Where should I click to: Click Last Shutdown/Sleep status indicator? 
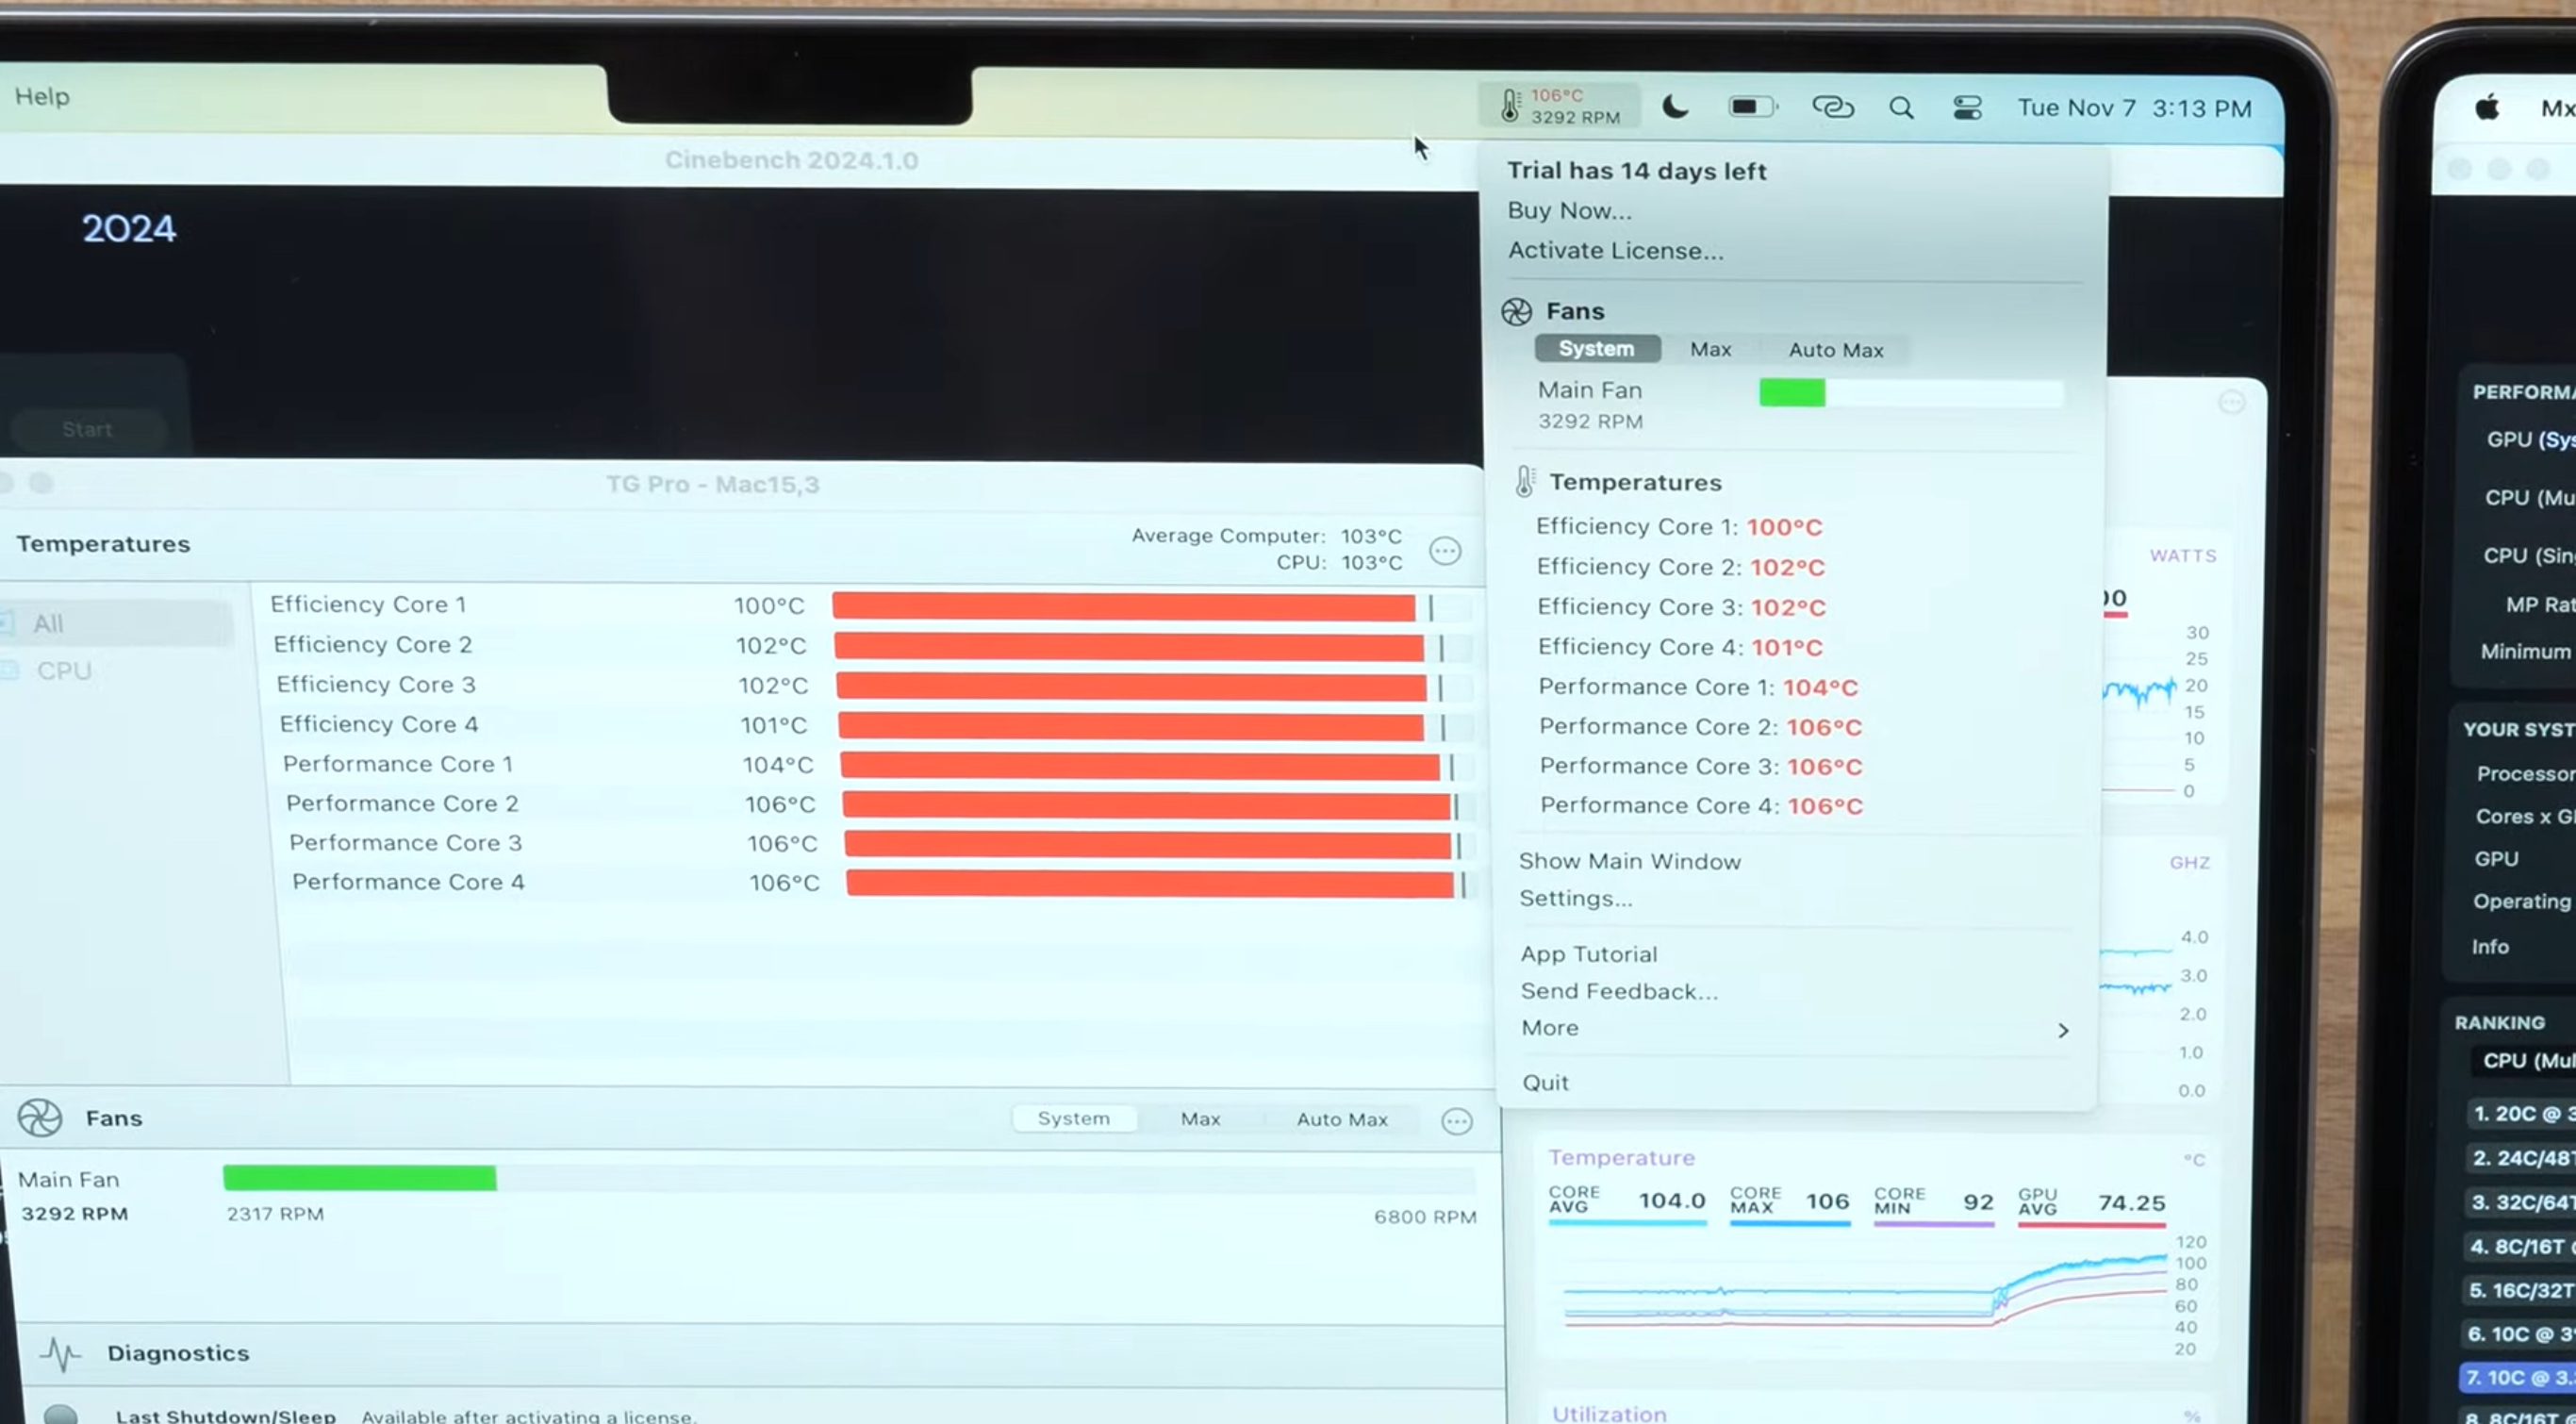[61, 1414]
